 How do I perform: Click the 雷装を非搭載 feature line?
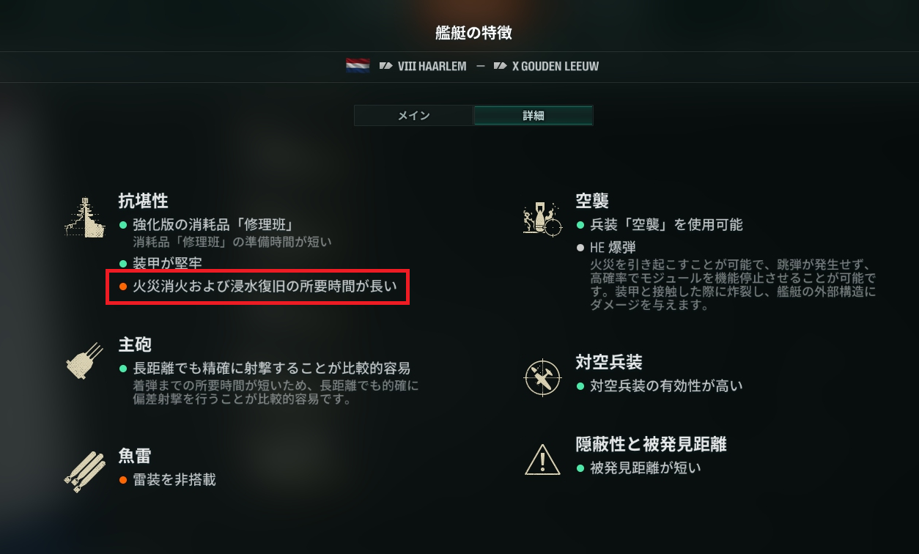coord(174,480)
